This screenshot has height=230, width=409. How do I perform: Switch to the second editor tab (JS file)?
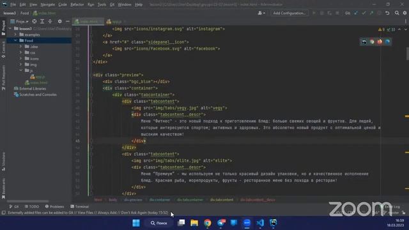coord(116,22)
